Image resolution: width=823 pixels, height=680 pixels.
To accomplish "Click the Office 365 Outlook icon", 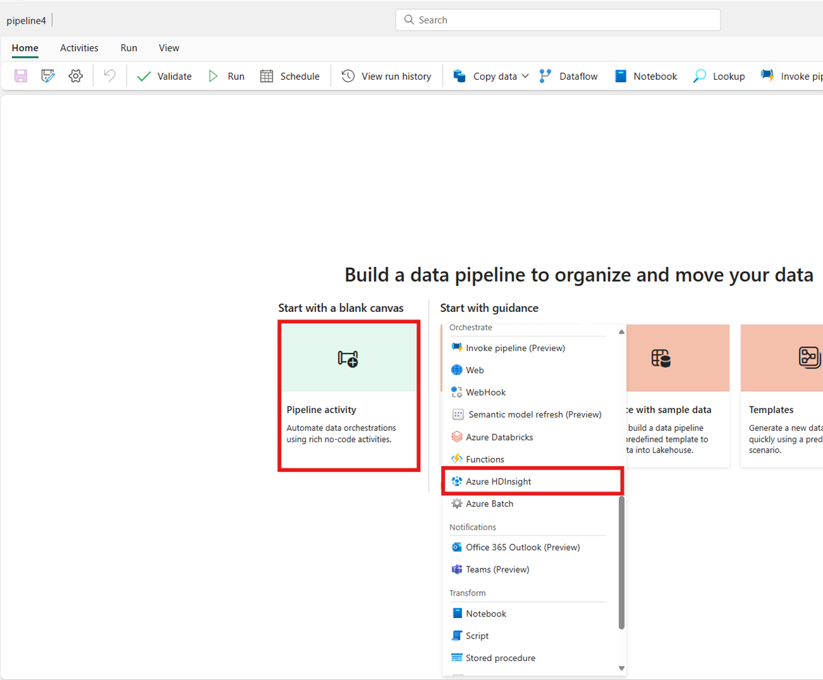I will (457, 548).
